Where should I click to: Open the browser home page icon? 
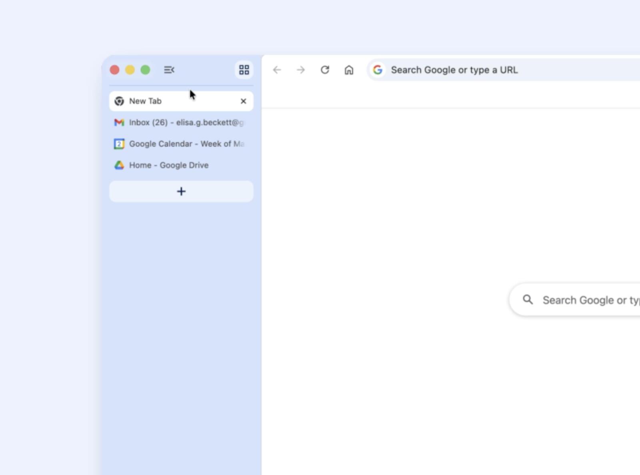click(x=348, y=70)
